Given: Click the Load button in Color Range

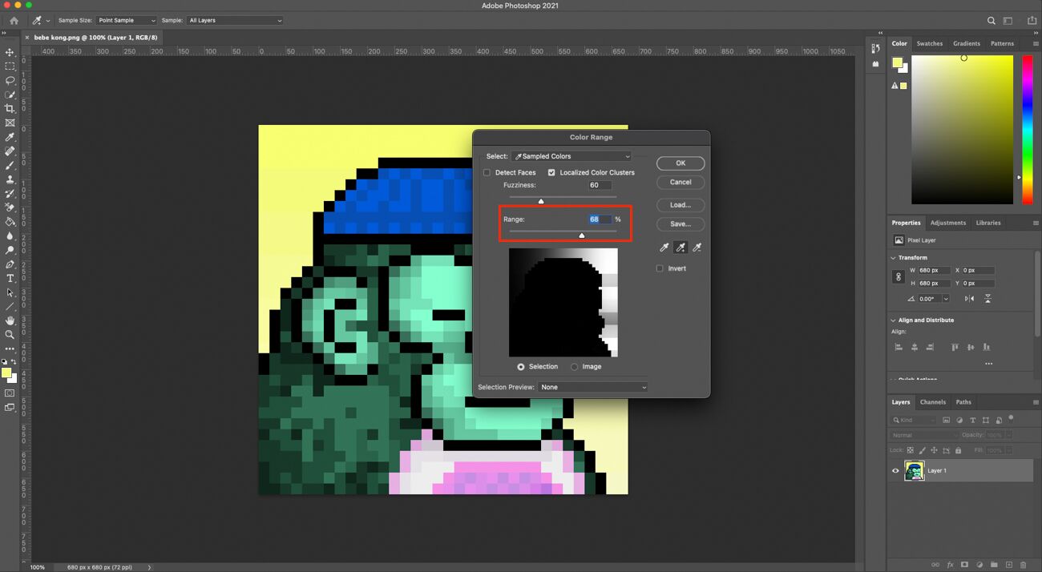Looking at the screenshot, I should pyautogui.click(x=680, y=204).
